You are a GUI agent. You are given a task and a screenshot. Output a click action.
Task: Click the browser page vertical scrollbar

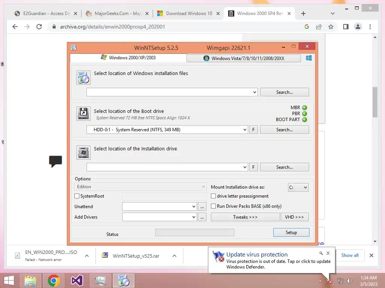(x=375, y=102)
